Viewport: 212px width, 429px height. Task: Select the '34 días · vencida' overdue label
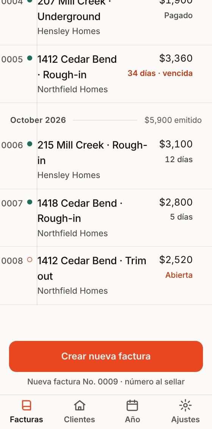pyautogui.click(x=160, y=73)
